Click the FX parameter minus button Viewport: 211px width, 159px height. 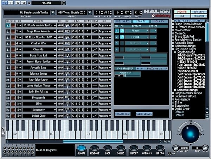[142, 69]
